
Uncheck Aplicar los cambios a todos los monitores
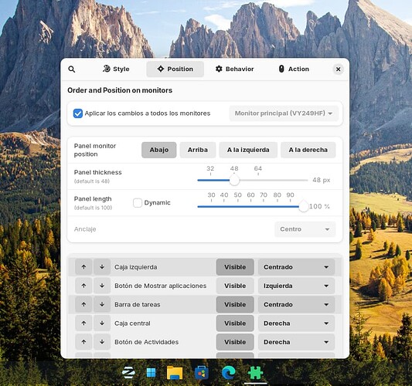coord(78,113)
